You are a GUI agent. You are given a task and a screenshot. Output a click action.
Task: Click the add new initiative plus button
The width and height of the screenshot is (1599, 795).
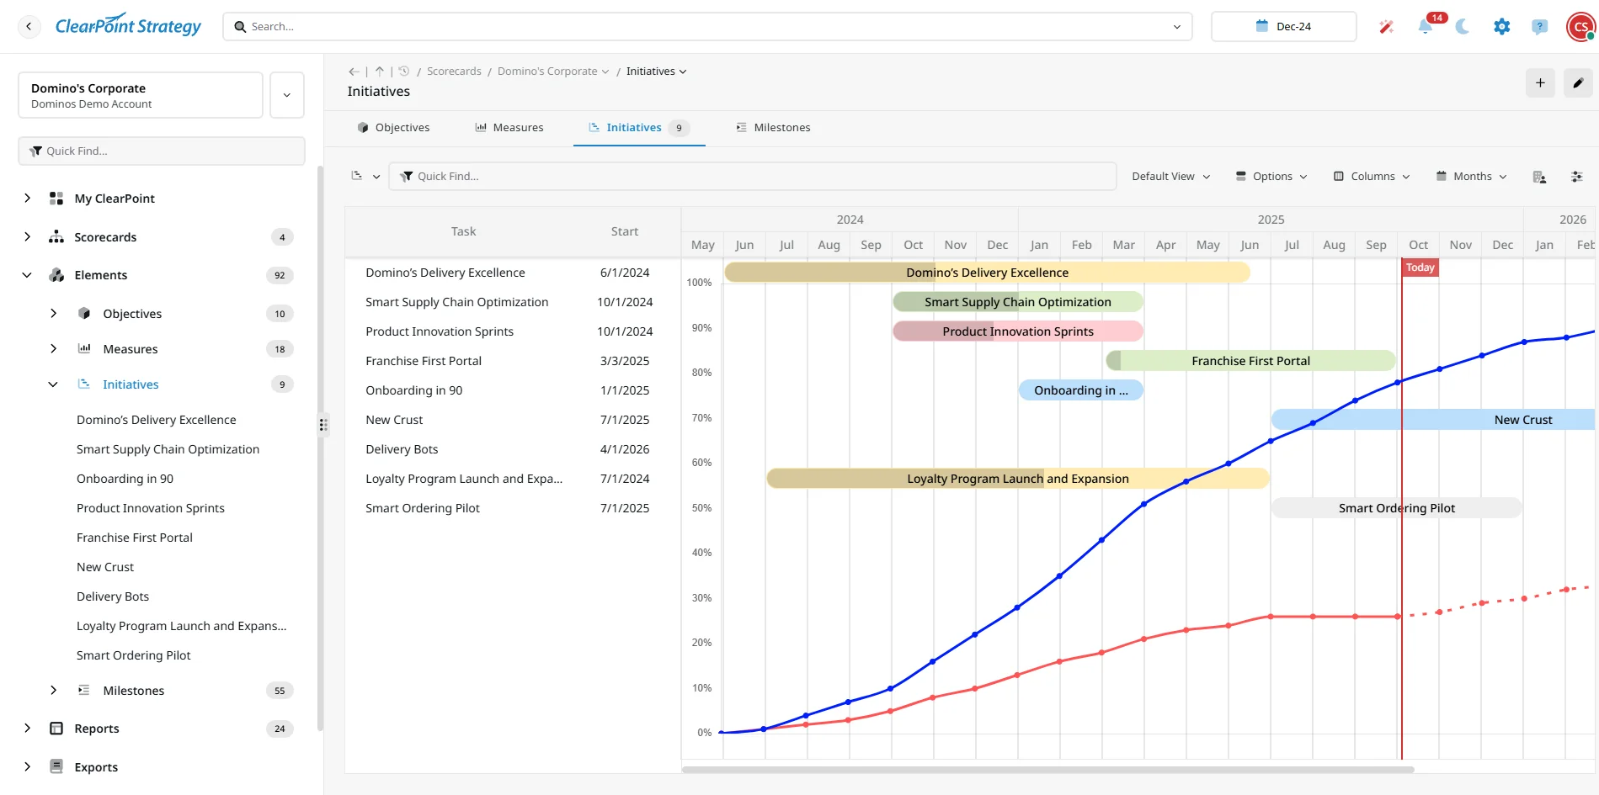pos(1540,83)
